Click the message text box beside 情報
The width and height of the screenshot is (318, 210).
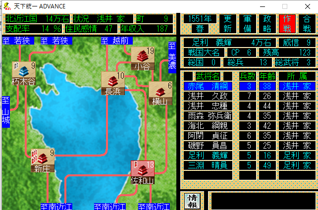click(x=264, y=201)
